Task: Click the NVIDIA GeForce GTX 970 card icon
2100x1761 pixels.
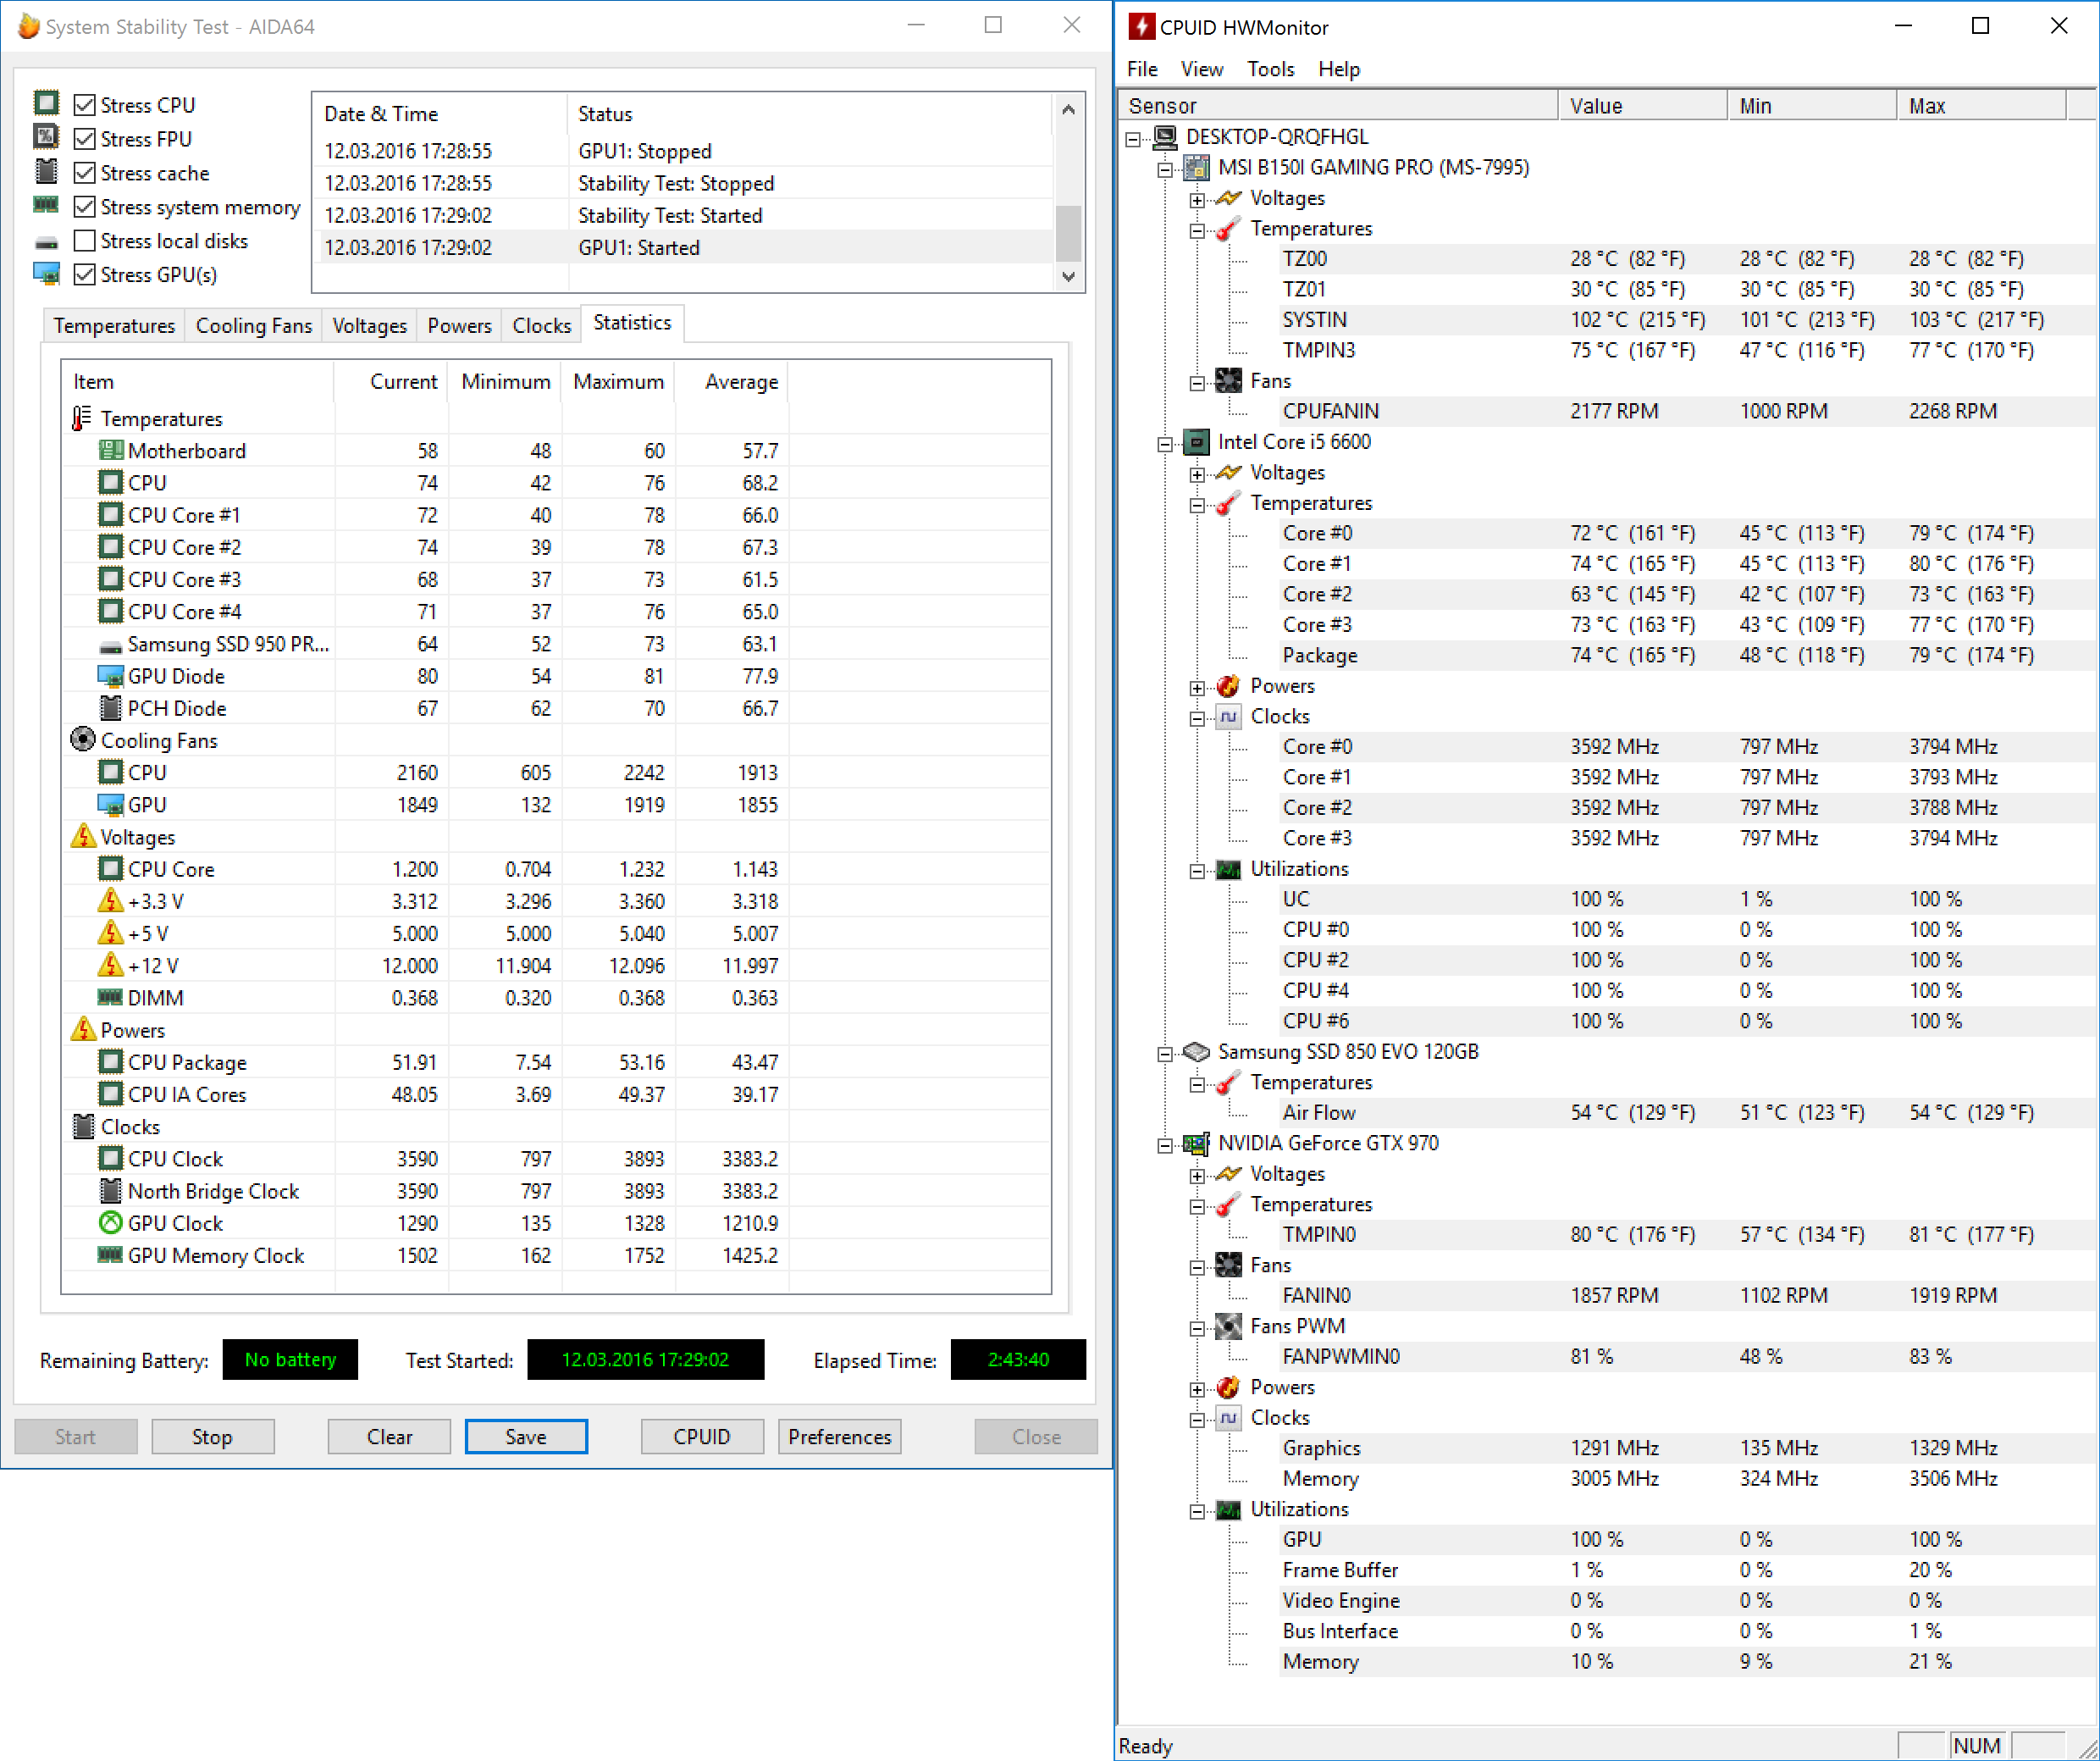Action: click(1197, 1143)
